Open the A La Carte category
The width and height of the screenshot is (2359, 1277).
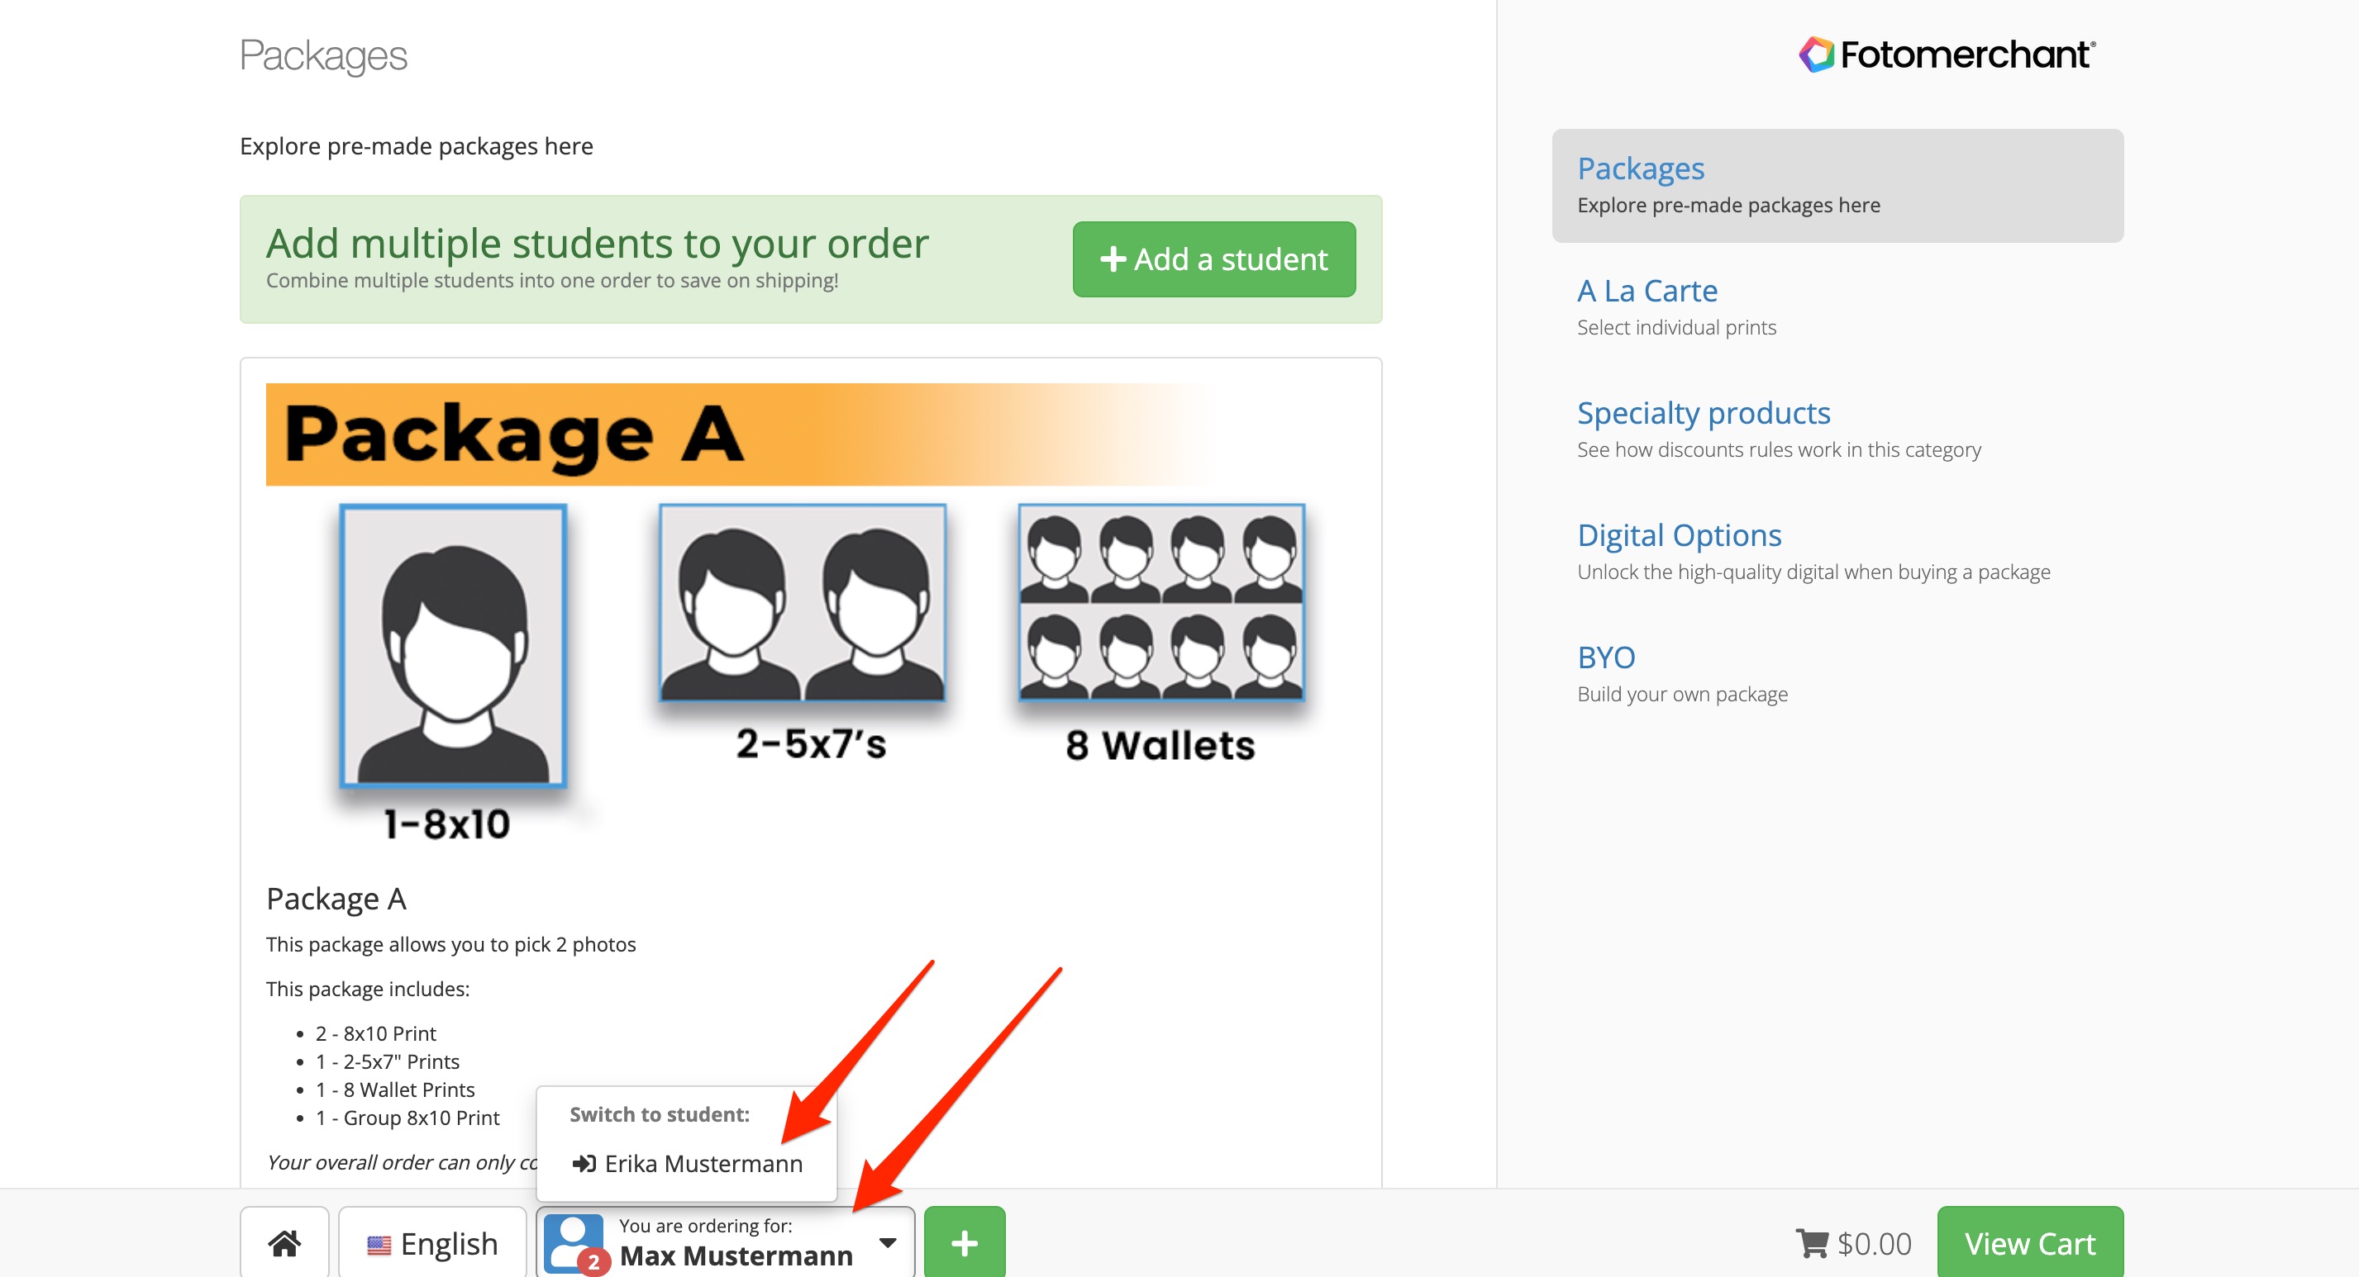pyautogui.click(x=1837, y=307)
